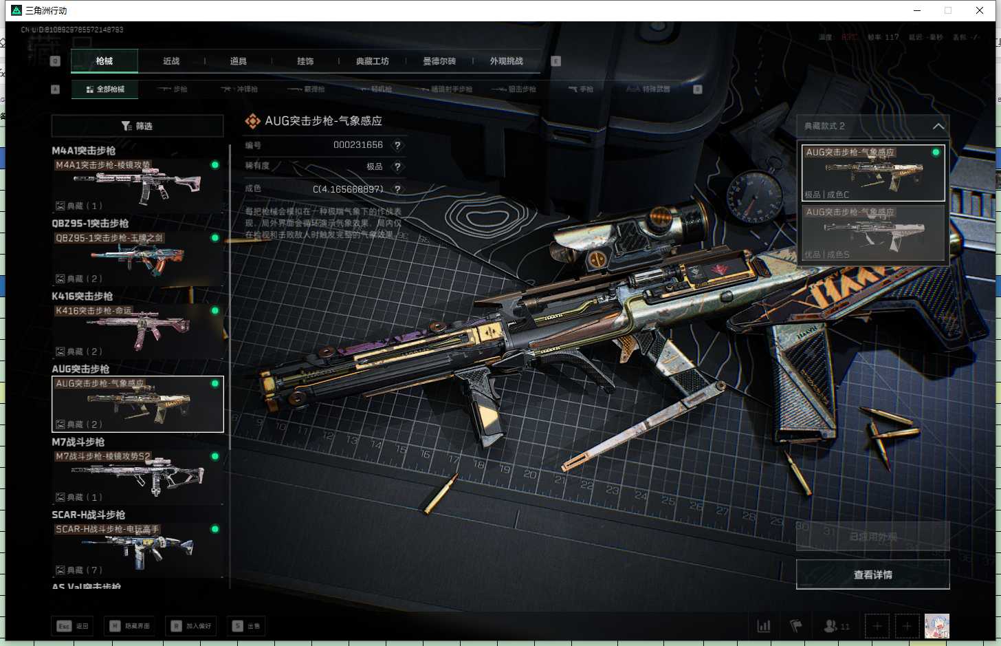Click the 出售 sell button
This screenshot has width=1001, height=646.
coord(247,626)
